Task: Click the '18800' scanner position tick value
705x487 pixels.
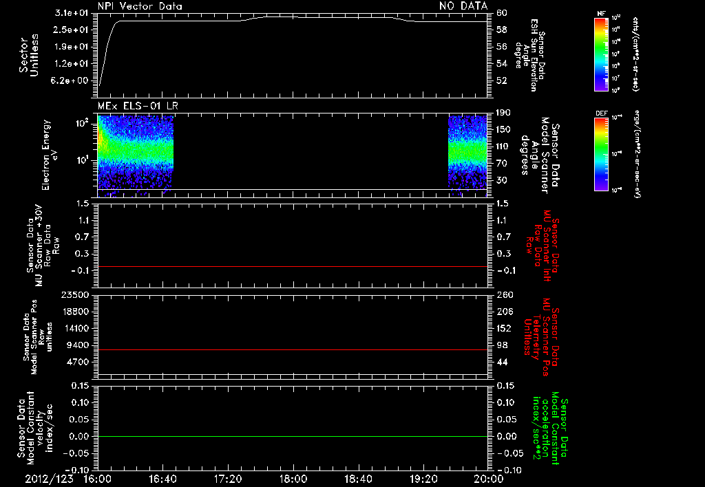Action: tap(75, 312)
